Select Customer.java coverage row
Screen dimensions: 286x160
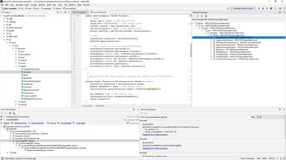(x=234, y=54)
